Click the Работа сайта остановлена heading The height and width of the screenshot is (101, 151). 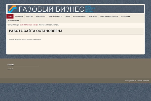pos(36,31)
